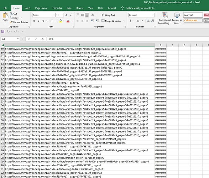Expand the Calibri font name dropdown
Image resolution: width=209 pixels, height=178 pixels.
point(54,15)
